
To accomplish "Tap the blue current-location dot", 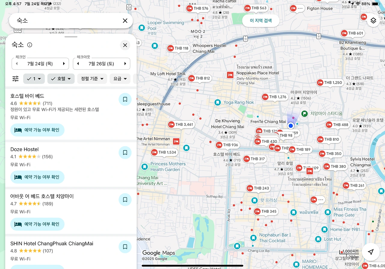I will [291, 125].
